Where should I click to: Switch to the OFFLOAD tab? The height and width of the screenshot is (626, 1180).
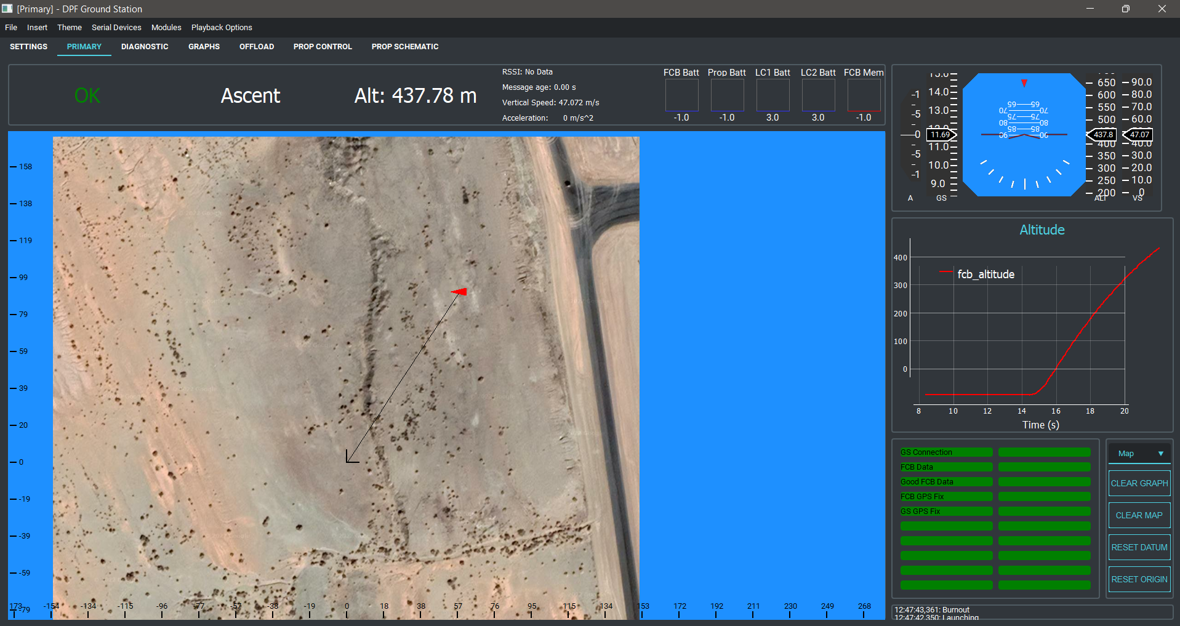257,47
